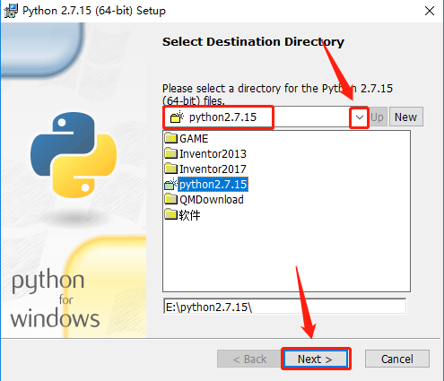Click the python2.7.15 new-folder icon in list
Screen dimensions: 444x381
click(x=171, y=184)
